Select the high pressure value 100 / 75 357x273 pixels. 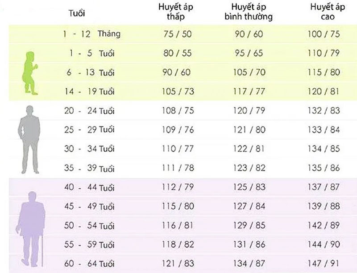click(x=324, y=34)
